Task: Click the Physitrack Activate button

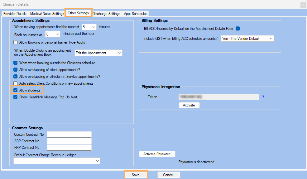Action: coord(189,105)
